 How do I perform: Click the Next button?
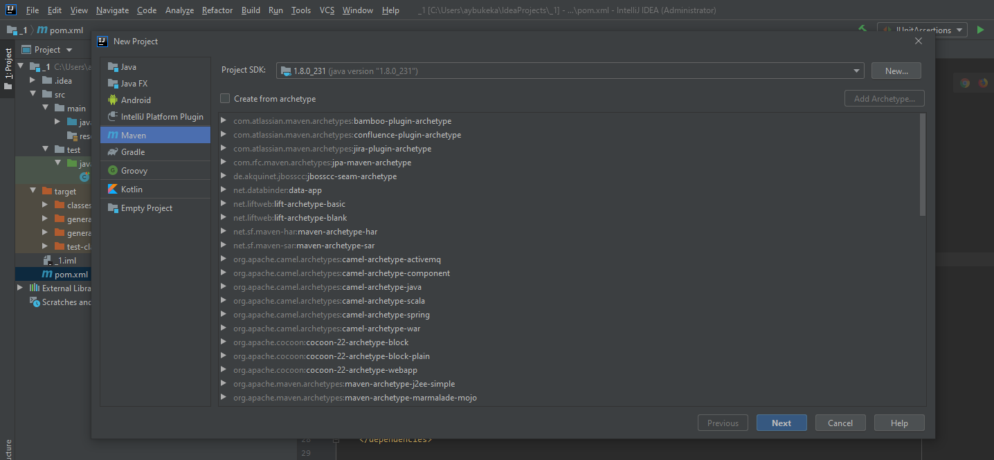[781, 423]
